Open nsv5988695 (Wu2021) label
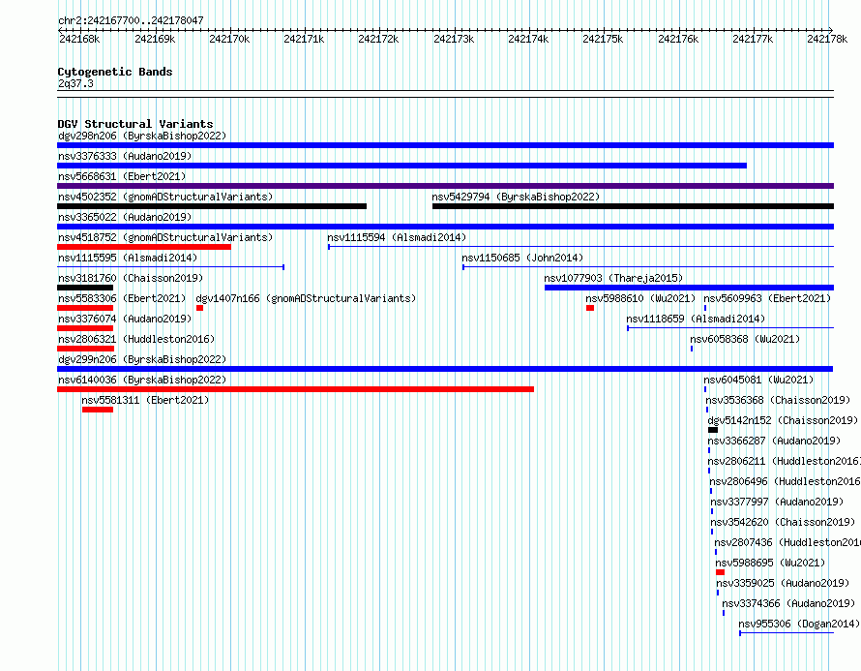This screenshot has height=671, width=861. 770,563
